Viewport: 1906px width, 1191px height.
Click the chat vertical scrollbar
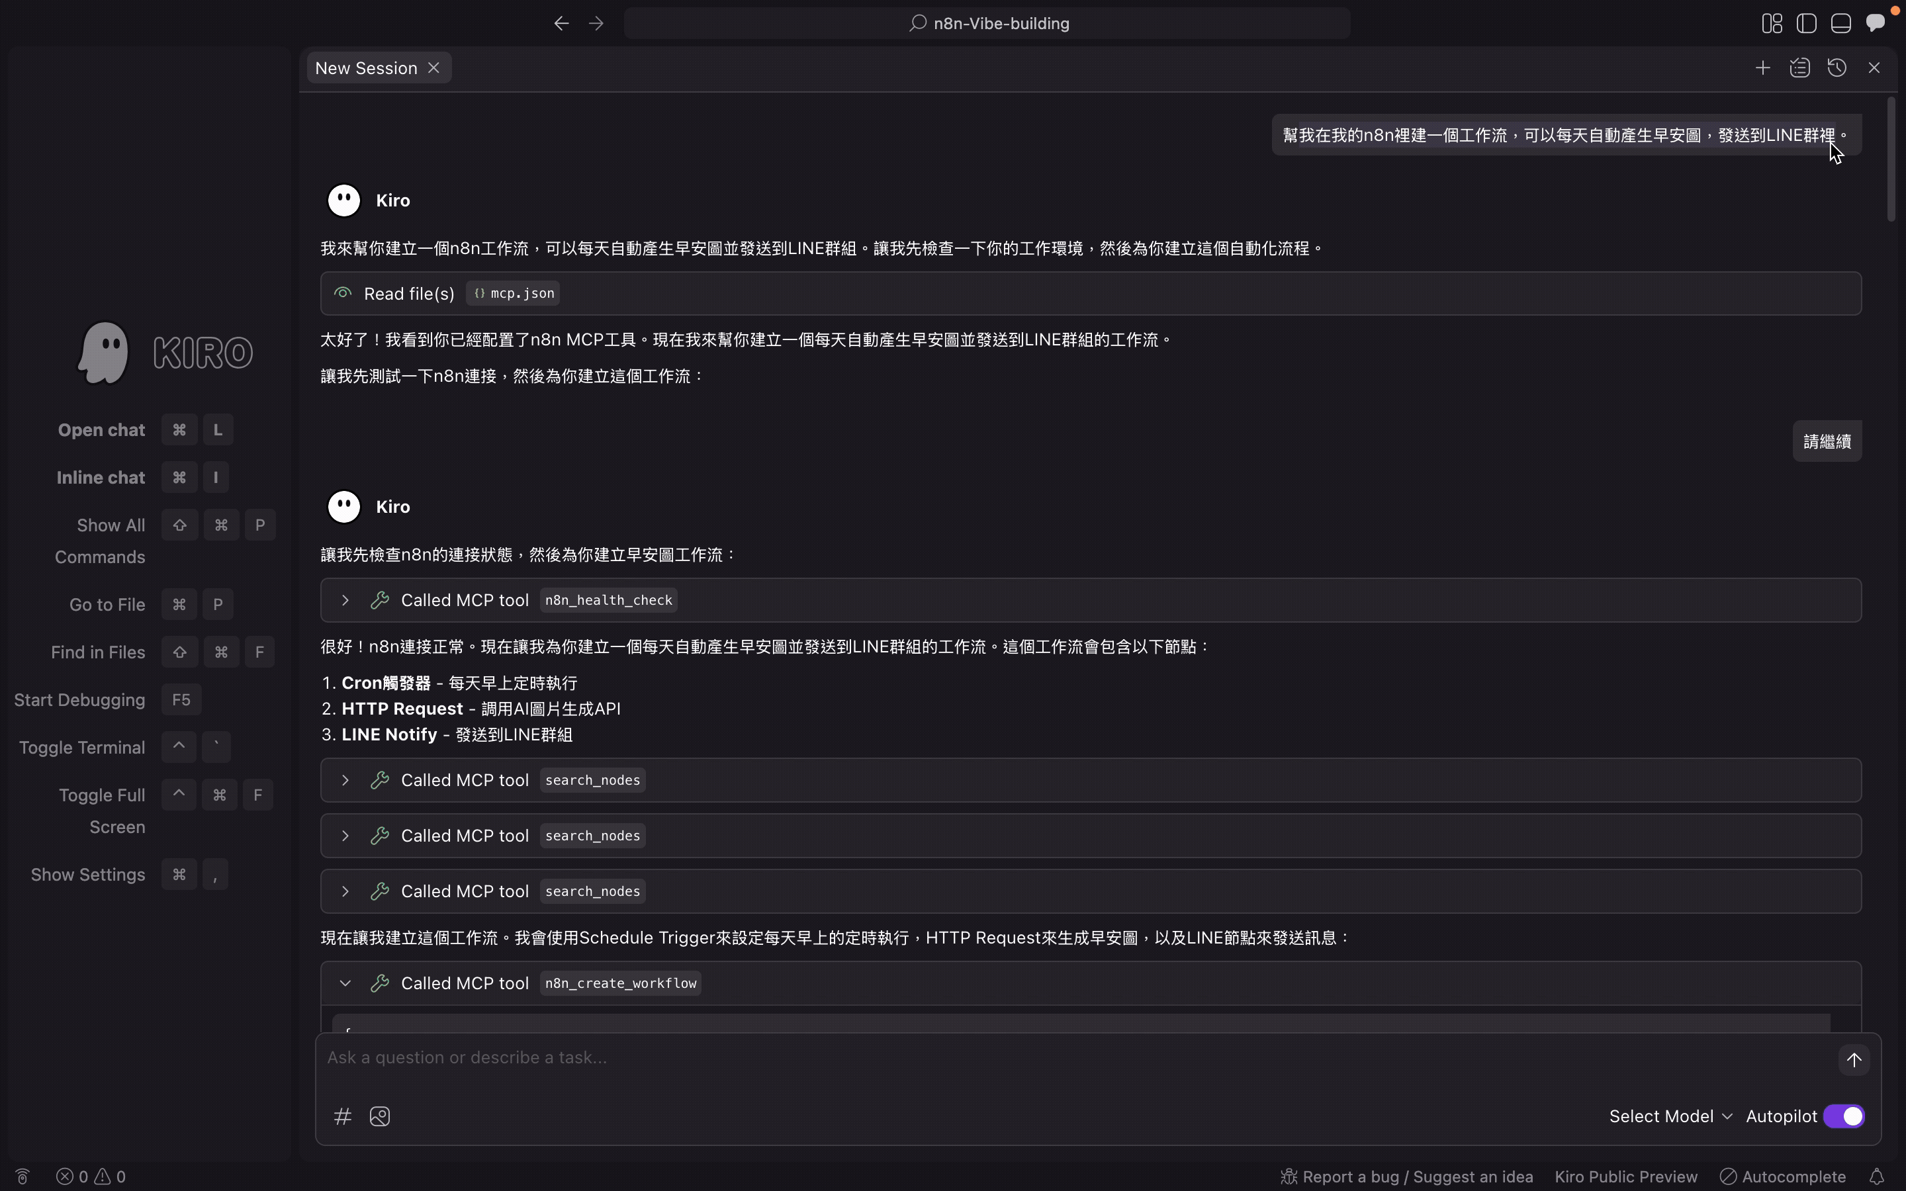point(1892,159)
